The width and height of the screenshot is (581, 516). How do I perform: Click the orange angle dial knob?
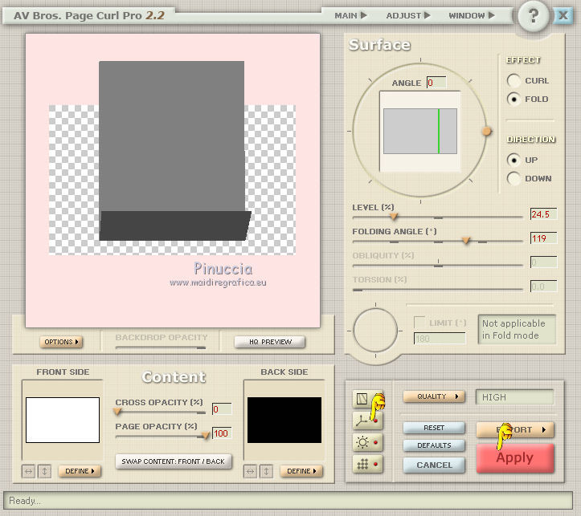[x=486, y=131]
